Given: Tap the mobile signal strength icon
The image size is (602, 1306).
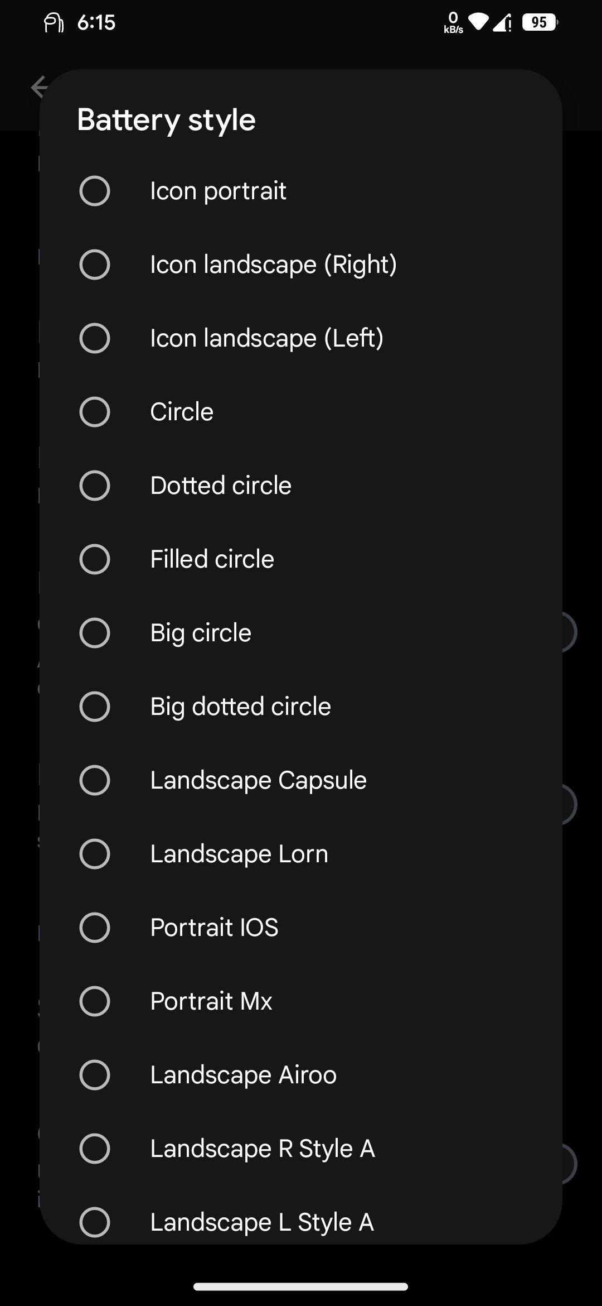Looking at the screenshot, I should pyautogui.click(x=503, y=23).
